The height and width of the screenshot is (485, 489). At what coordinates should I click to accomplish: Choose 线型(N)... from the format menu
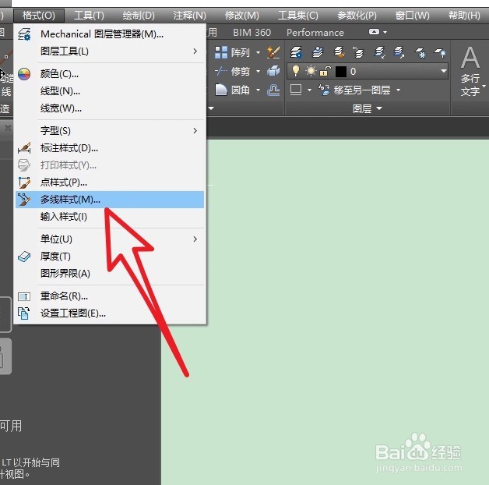pyautogui.click(x=110, y=91)
